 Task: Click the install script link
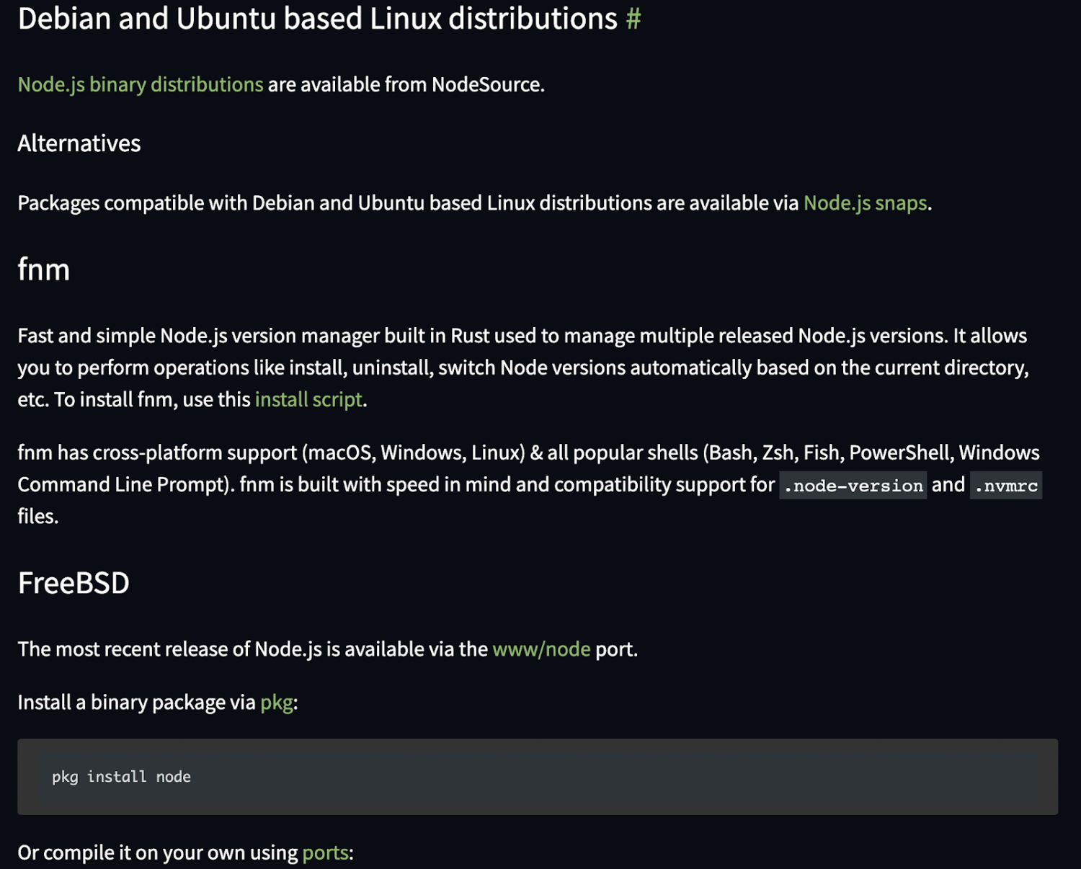click(x=308, y=399)
